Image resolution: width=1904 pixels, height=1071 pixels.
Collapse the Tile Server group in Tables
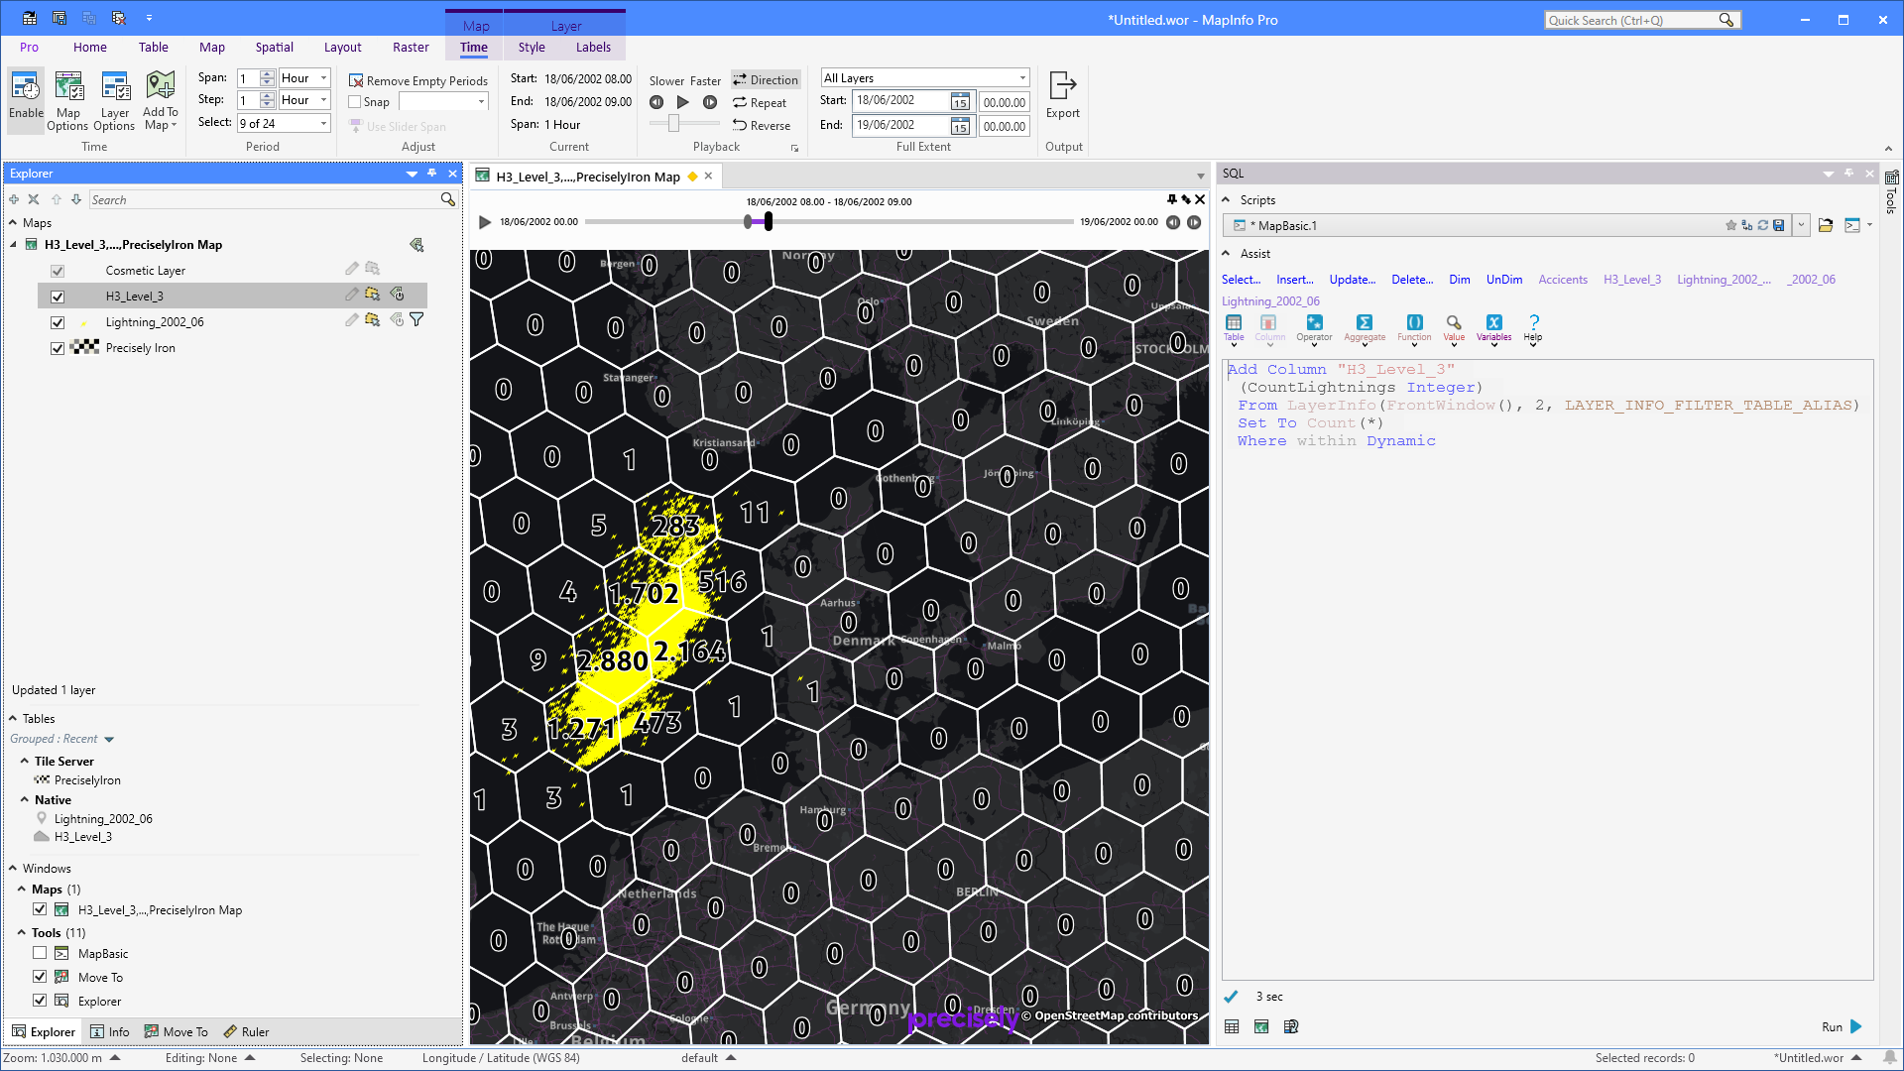25,761
